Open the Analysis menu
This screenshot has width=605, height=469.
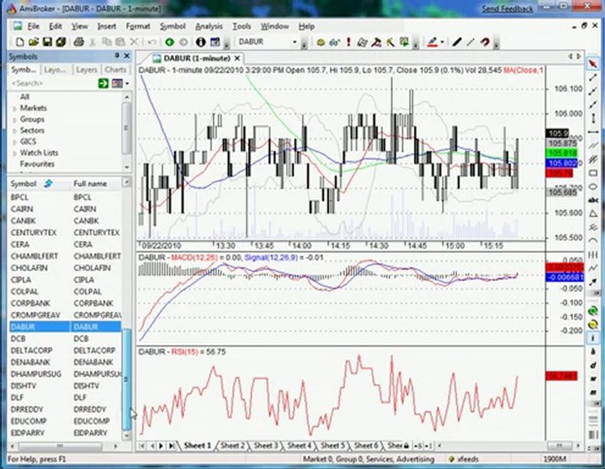click(x=209, y=26)
